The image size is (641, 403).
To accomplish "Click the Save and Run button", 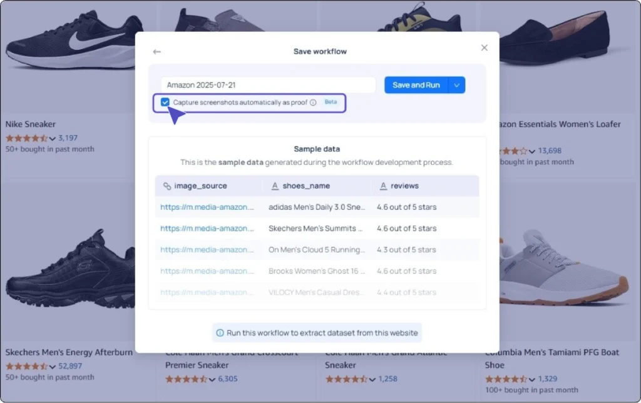I will (416, 85).
